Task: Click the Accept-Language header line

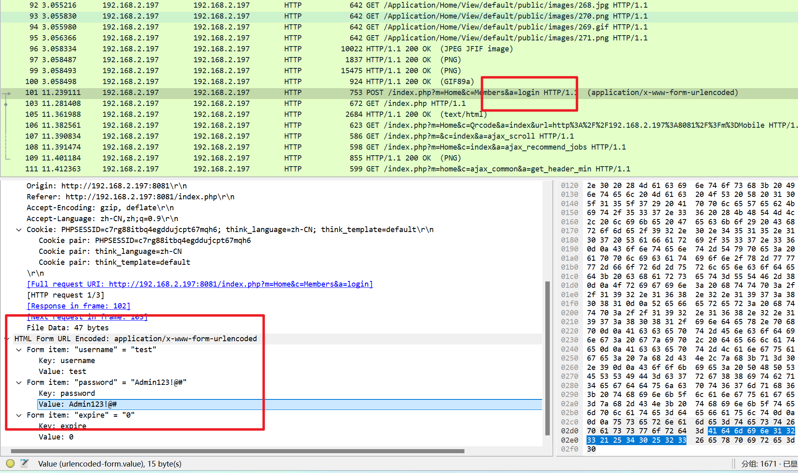Action: click(102, 219)
